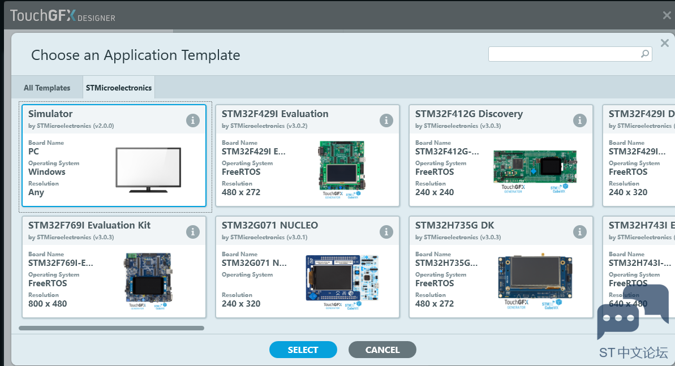
Task: Select the STMicroelectronics tab
Action: click(119, 88)
